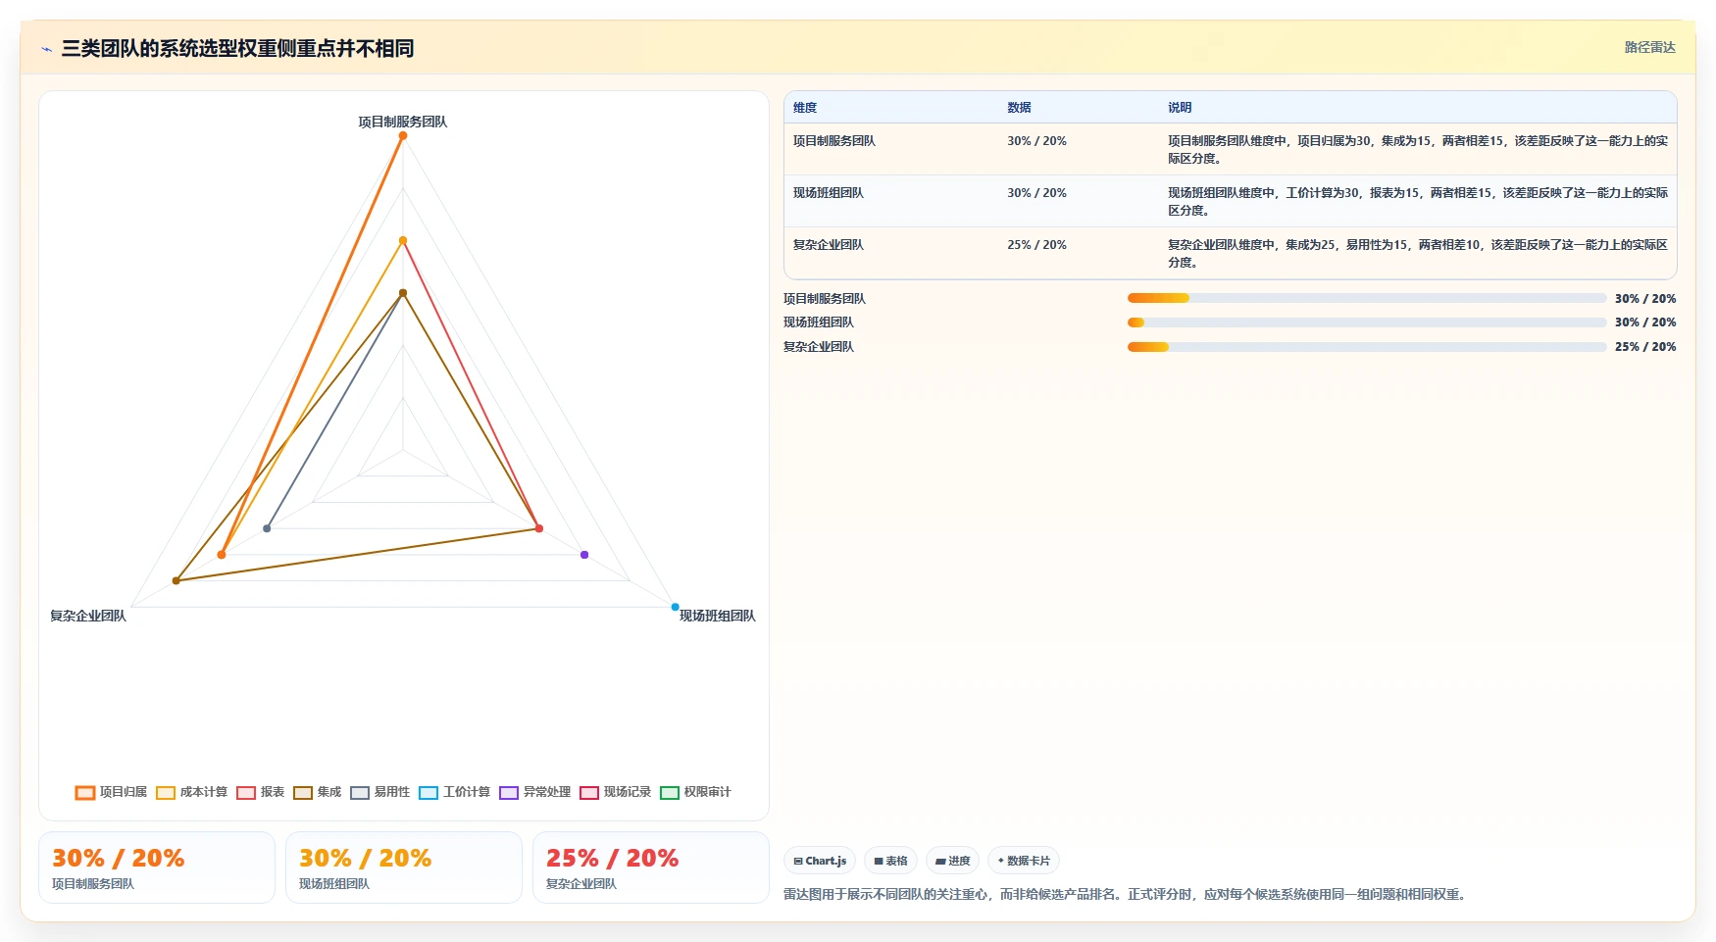Select the 表格 chip
Viewport: 1716px width, 942px height.
[x=890, y=861]
